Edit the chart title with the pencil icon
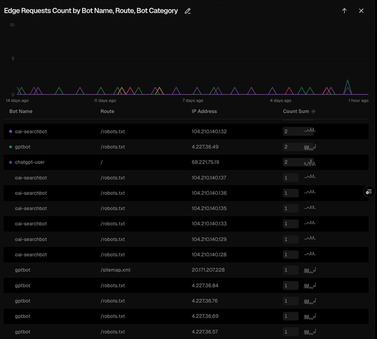This screenshot has width=377, height=339. pyautogui.click(x=188, y=11)
